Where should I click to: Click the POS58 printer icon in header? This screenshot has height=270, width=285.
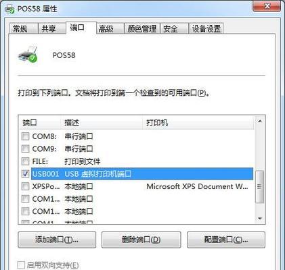tap(28, 54)
